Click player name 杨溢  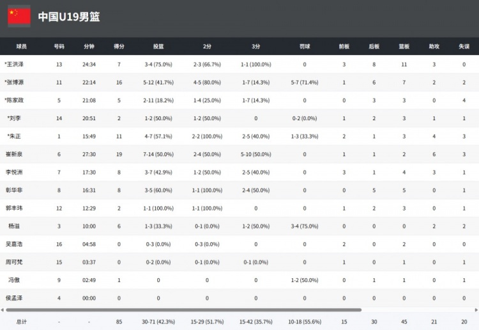pos(14,226)
